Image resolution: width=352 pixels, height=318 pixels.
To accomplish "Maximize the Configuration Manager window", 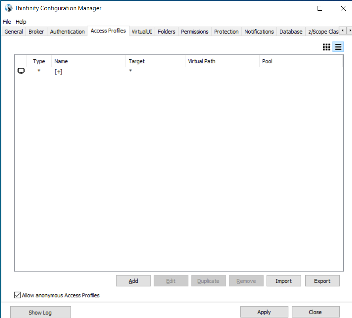I will tap(320, 8).
